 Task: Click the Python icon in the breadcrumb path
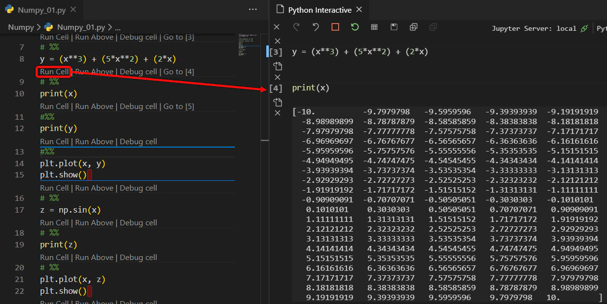pos(48,27)
